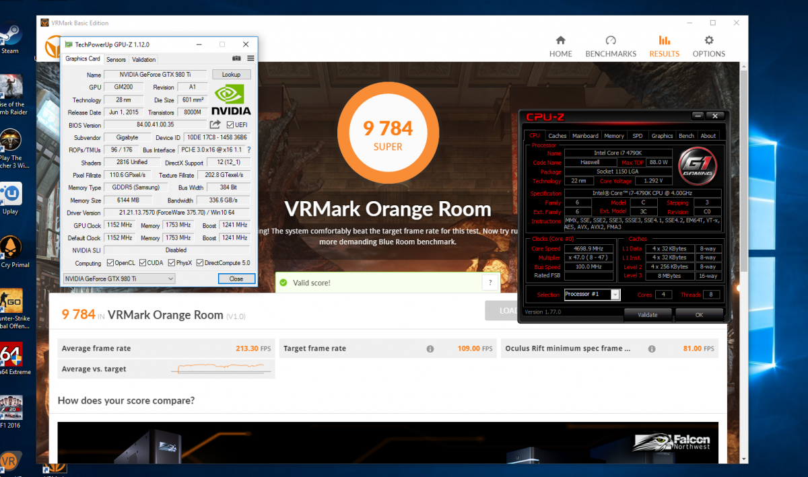Click the Falcon Northwest banner image

click(388, 443)
